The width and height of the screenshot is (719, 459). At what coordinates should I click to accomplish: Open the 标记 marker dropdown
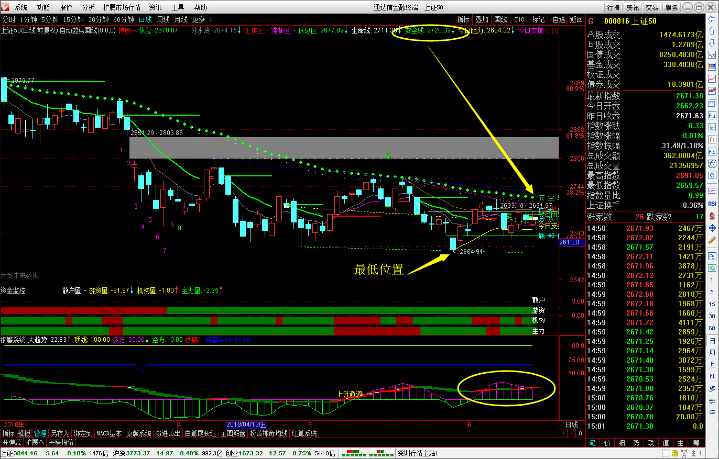pyautogui.click(x=538, y=19)
